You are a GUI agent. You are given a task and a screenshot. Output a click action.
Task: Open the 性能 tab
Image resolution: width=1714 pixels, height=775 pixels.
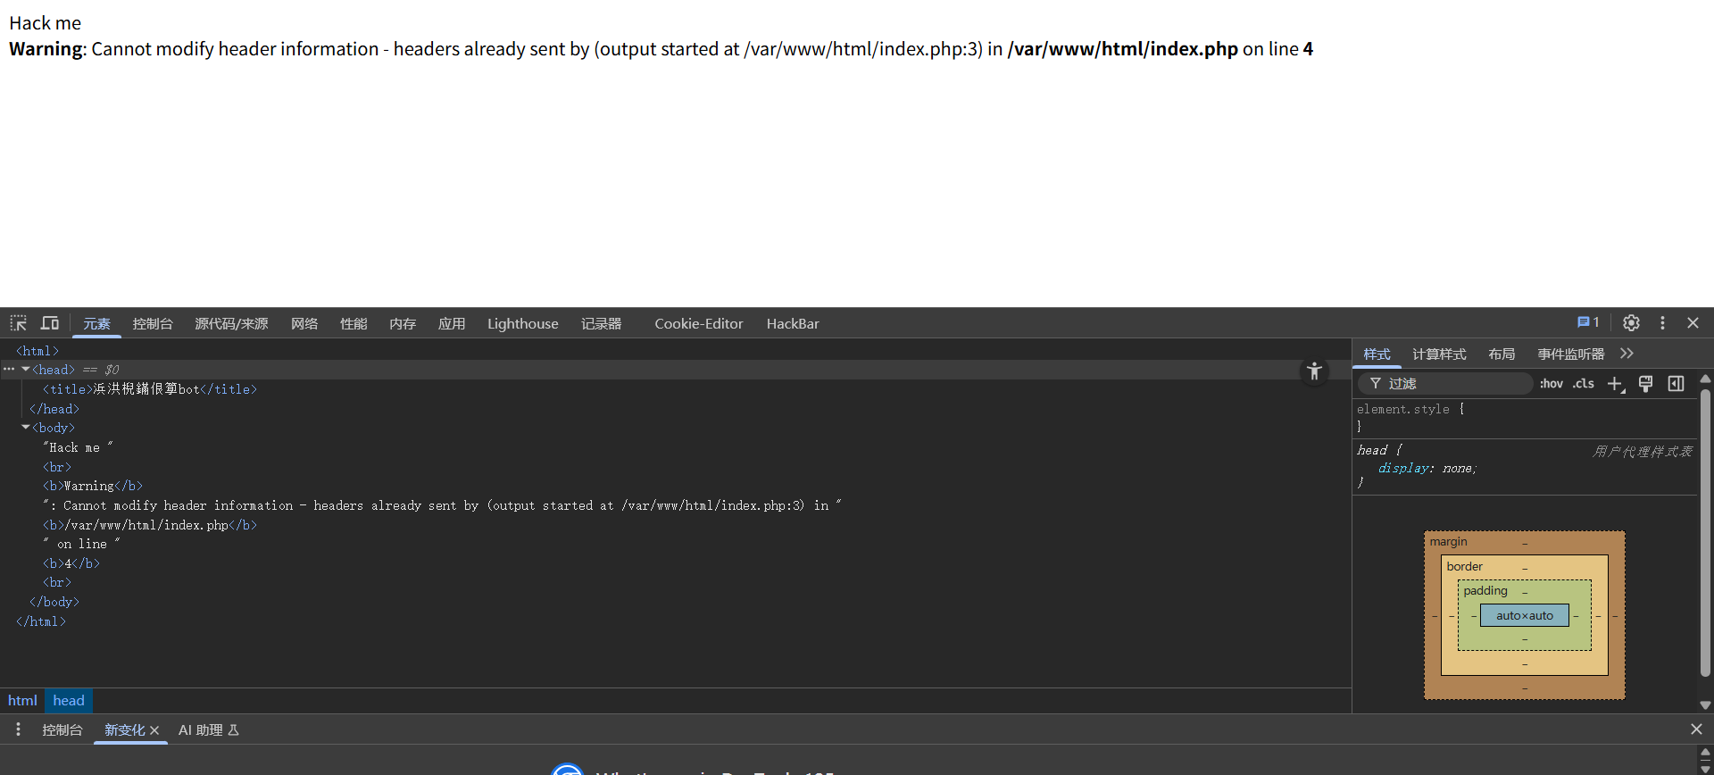click(x=354, y=323)
